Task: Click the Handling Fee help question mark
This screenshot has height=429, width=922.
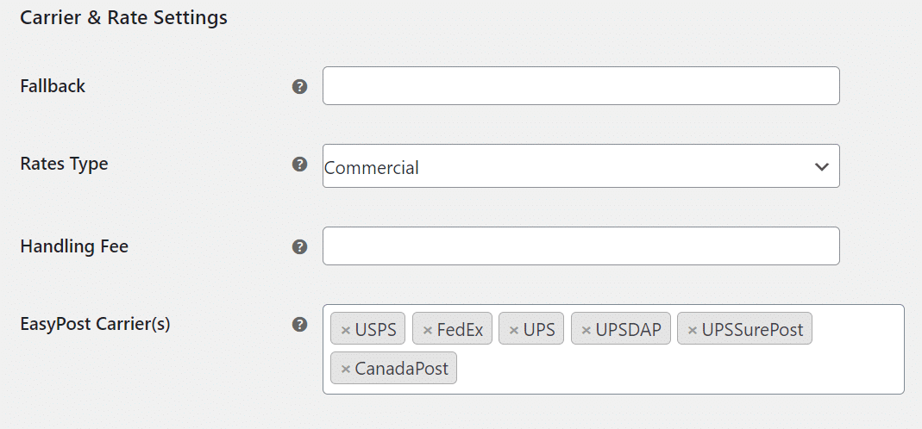Action: click(x=299, y=246)
